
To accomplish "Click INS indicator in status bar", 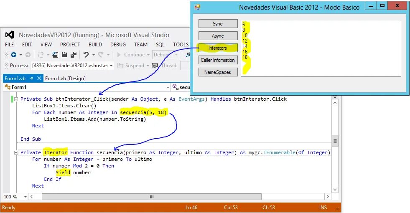I will point(323,208).
